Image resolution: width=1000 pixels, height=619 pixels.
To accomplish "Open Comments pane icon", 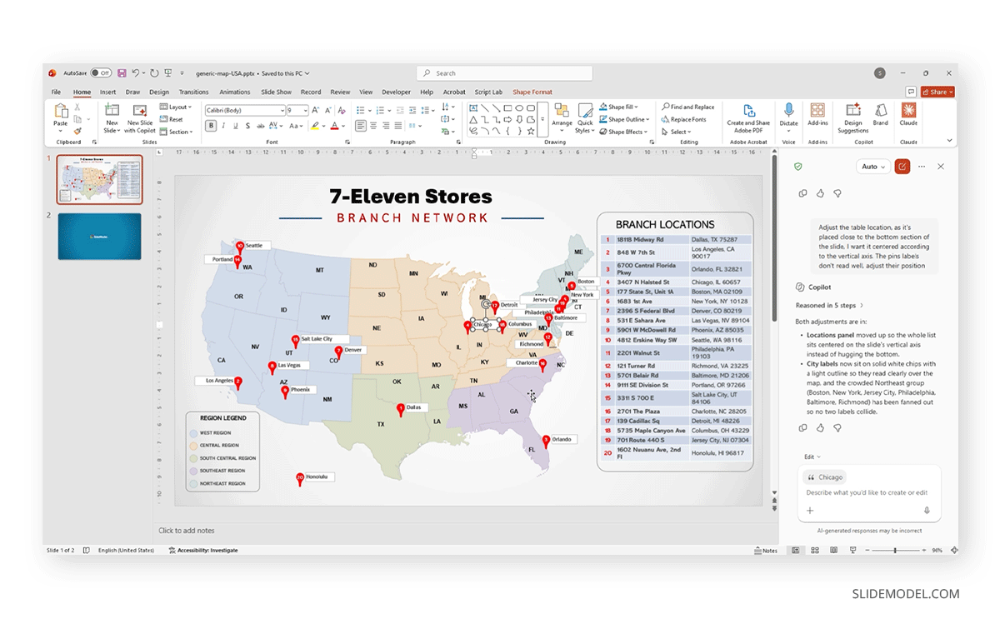I will 911,92.
